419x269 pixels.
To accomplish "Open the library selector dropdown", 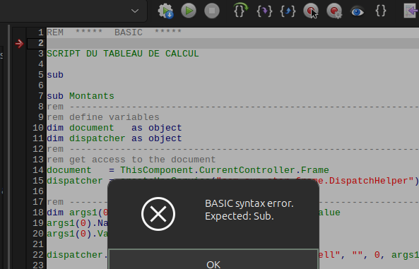I will tap(135, 11).
